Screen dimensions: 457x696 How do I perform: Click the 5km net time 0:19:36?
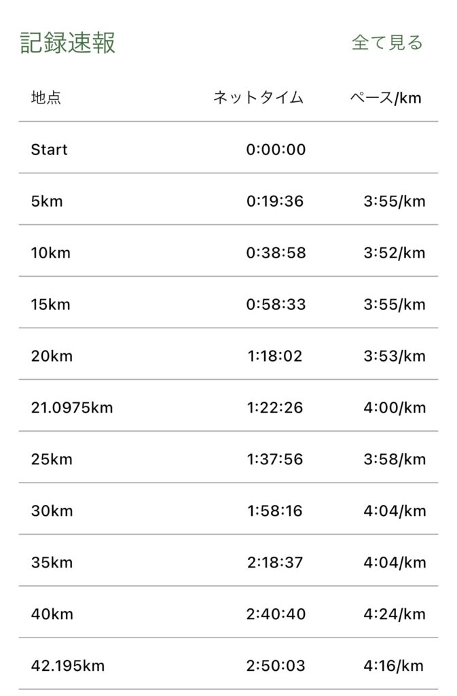275,201
